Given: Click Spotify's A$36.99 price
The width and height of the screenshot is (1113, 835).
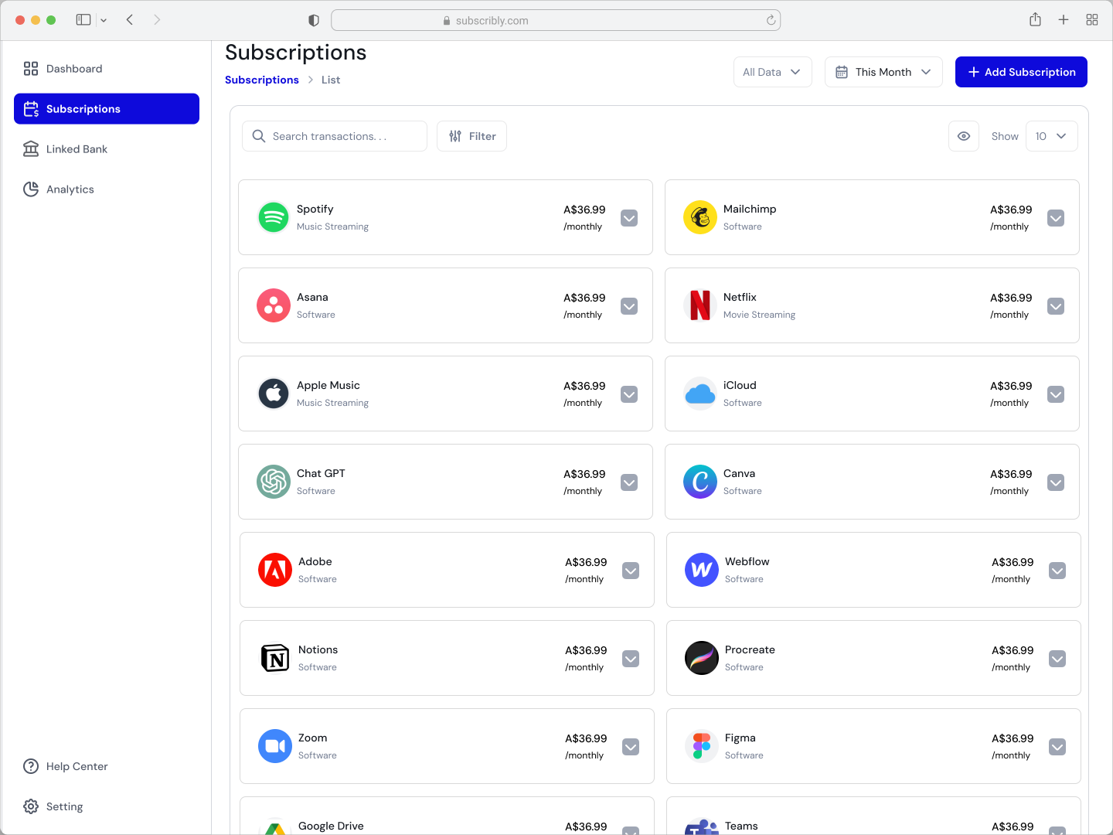Looking at the screenshot, I should coord(584,210).
